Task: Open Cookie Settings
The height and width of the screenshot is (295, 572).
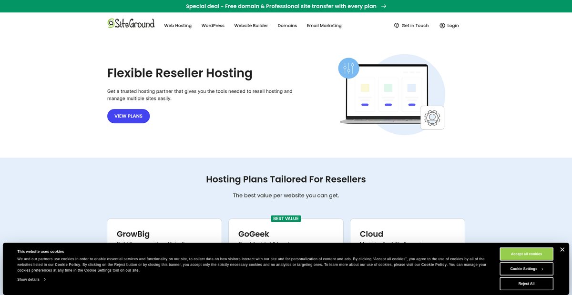Action: (x=526, y=269)
